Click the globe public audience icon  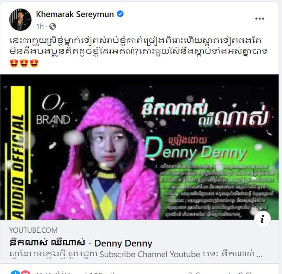(x=53, y=26)
